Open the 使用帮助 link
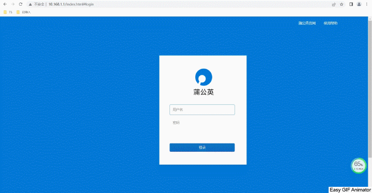 (331, 23)
